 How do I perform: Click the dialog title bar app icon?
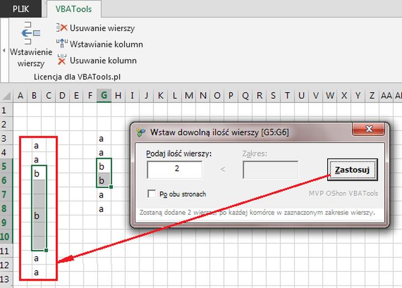tap(141, 132)
